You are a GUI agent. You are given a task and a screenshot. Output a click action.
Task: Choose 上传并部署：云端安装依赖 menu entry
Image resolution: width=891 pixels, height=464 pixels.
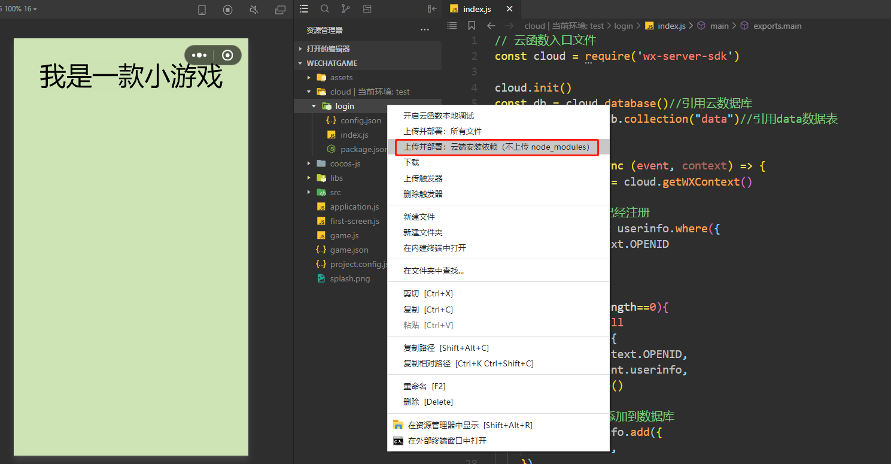[x=498, y=147]
